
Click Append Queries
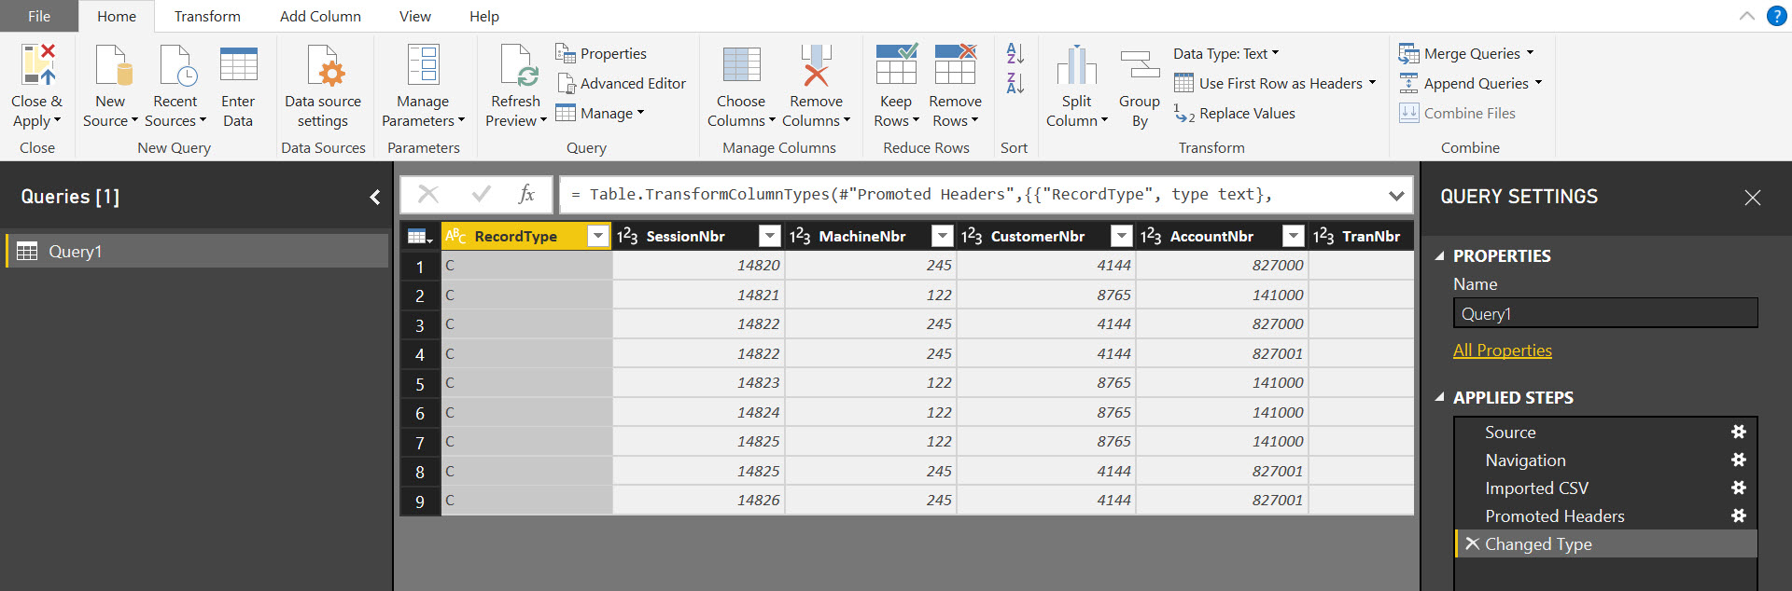point(1471,83)
